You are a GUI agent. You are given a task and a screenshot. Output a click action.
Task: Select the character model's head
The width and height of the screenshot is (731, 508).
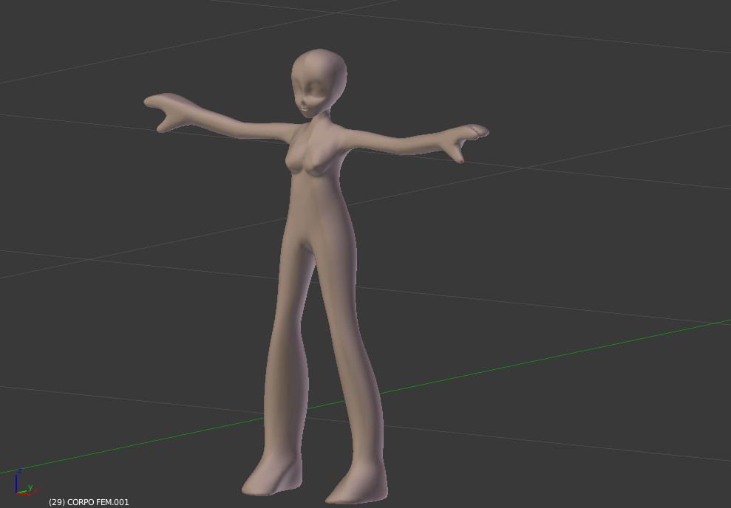tap(319, 74)
